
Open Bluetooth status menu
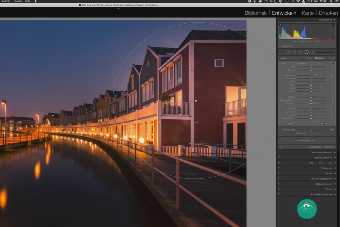click(x=293, y=1)
